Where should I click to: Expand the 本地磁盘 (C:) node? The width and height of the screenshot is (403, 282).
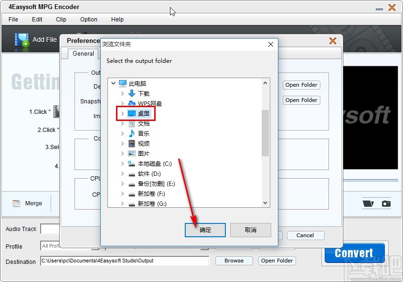pos(123,163)
